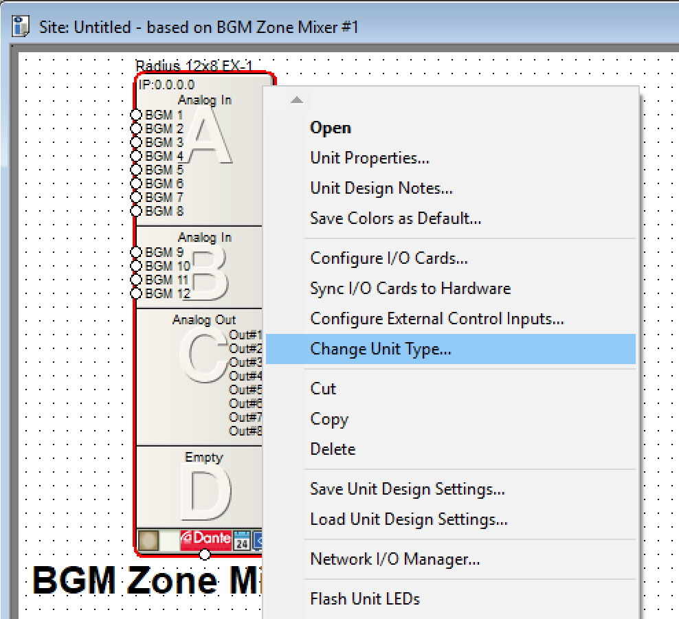Select Unit Design Notes menu entry
Image resolution: width=679 pixels, height=619 pixels.
[x=451, y=188]
